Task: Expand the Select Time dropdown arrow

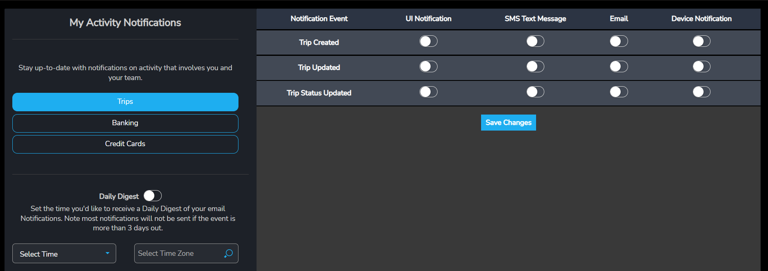Action: pos(108,253)
